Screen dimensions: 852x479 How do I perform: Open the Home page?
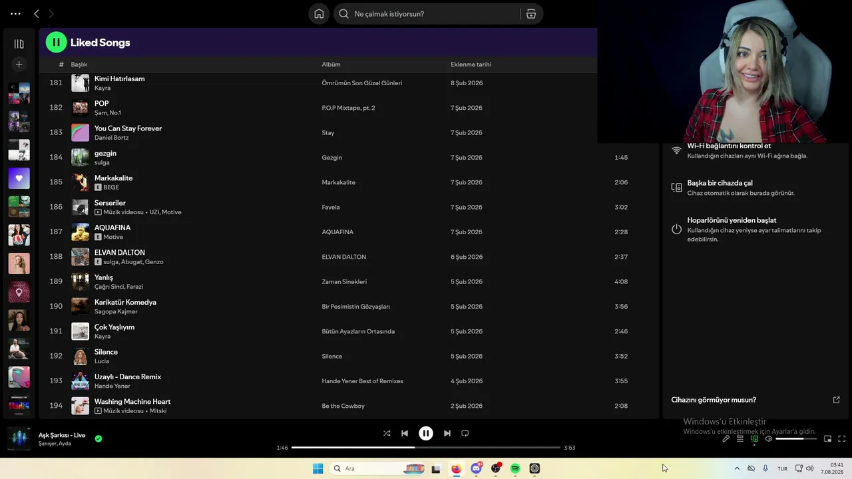(x=319, y=14)
